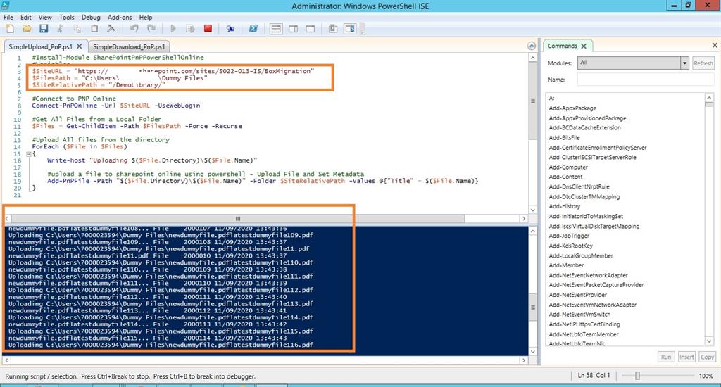Toggle the Command add-on pane icon
This screenshot has width=721, height=387.
click(350, 28)
